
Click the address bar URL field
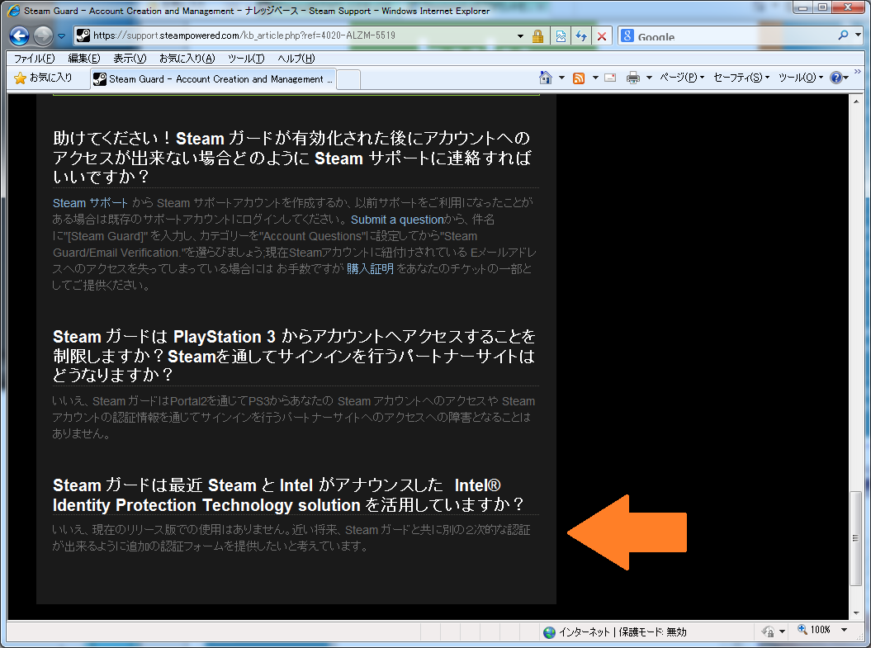303,35
